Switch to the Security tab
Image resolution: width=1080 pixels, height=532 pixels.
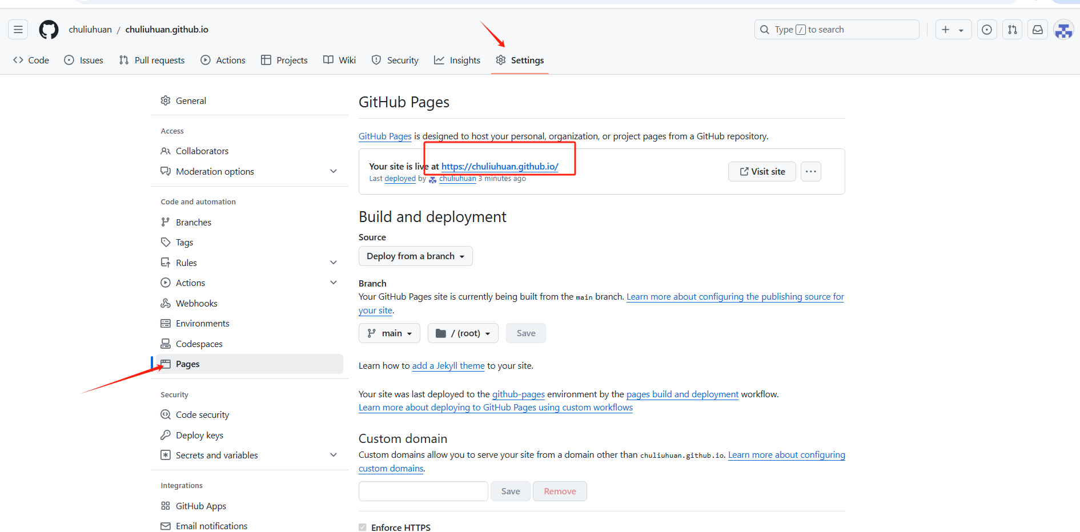(x=395, y=60)
